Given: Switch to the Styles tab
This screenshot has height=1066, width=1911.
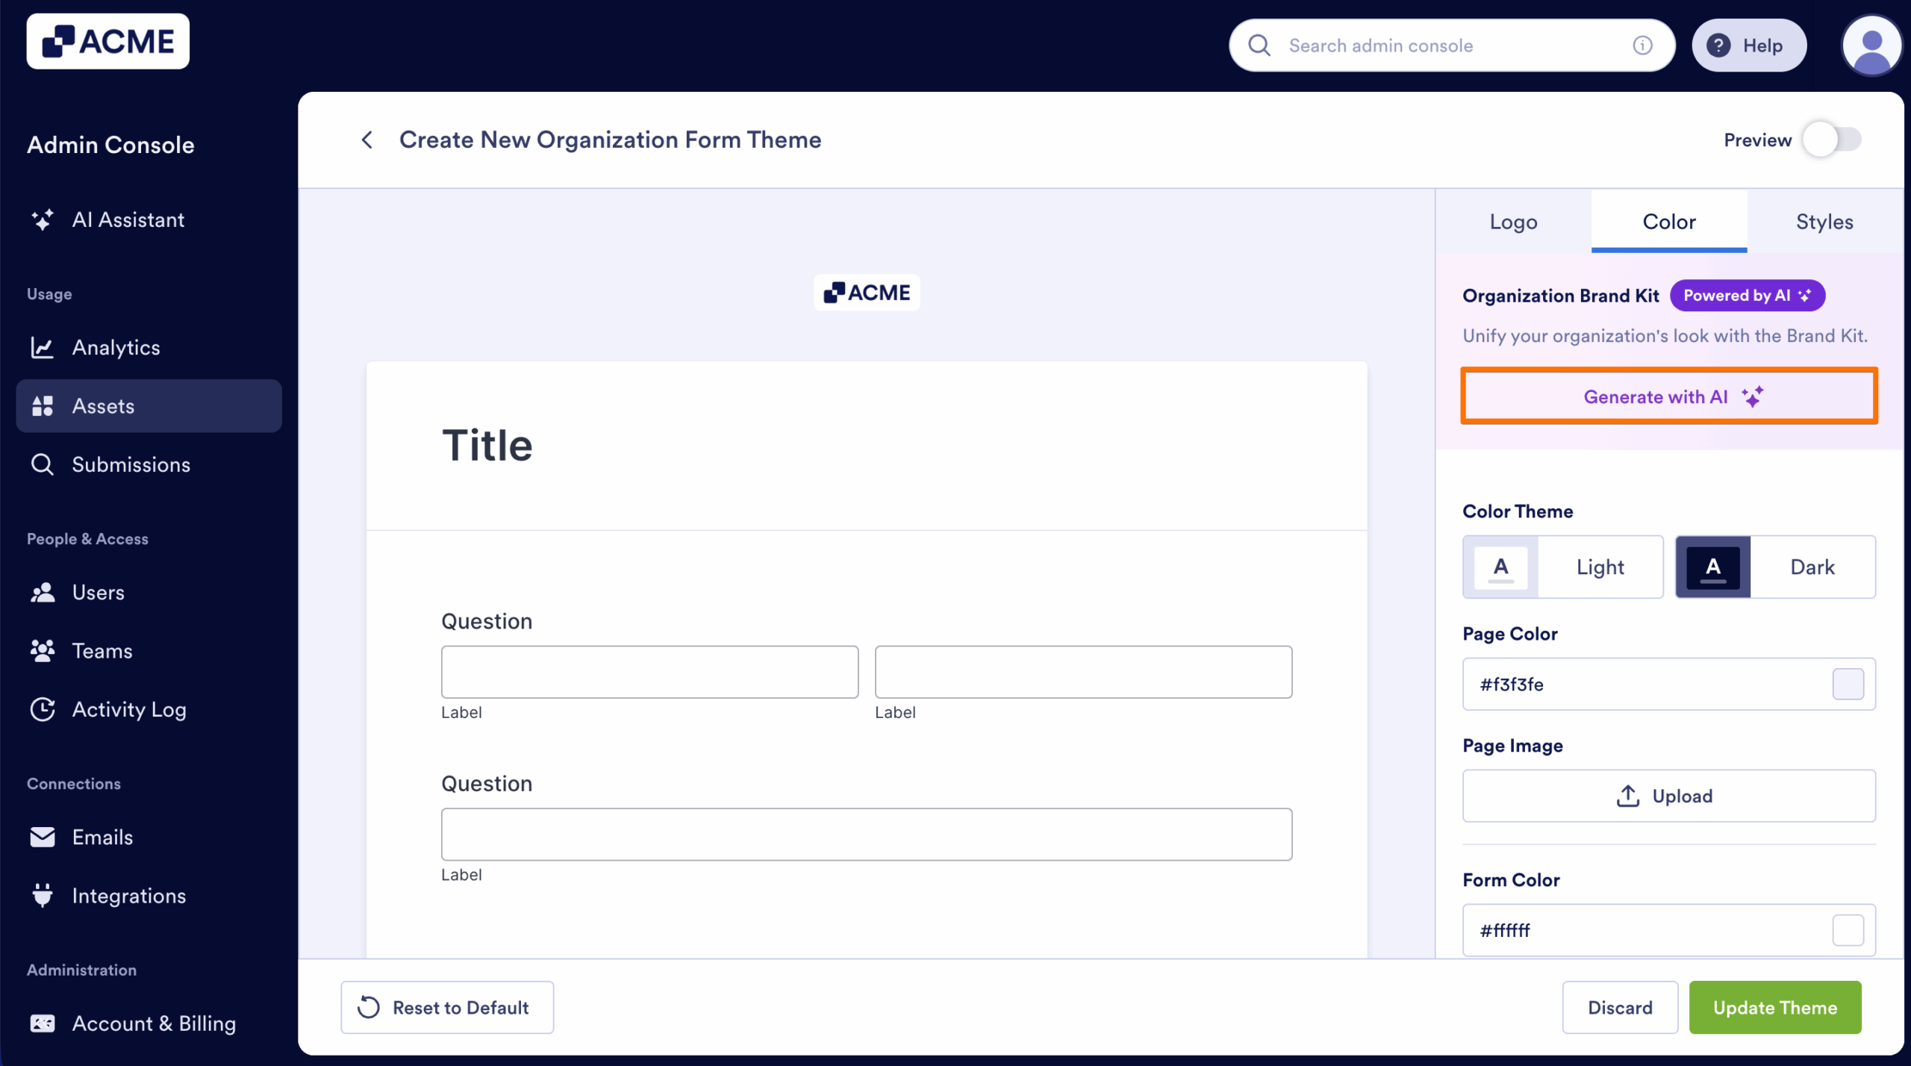Looking at the screenshot, I should (1824, 221).
